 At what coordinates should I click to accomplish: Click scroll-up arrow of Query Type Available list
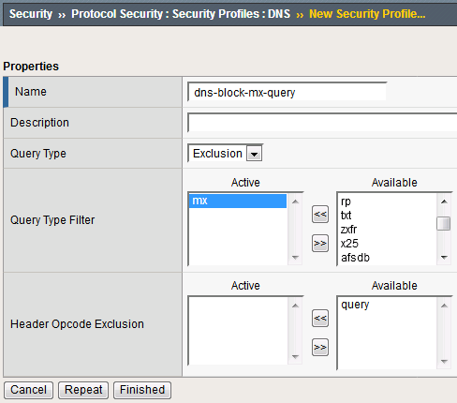tap(444, 201)
